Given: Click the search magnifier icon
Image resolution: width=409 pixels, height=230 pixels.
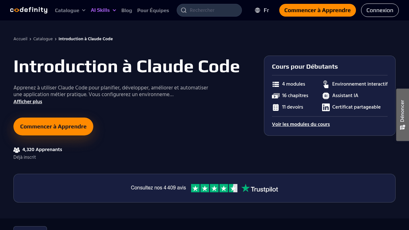Looking at the screenshot, I should [x=184, y=10].
